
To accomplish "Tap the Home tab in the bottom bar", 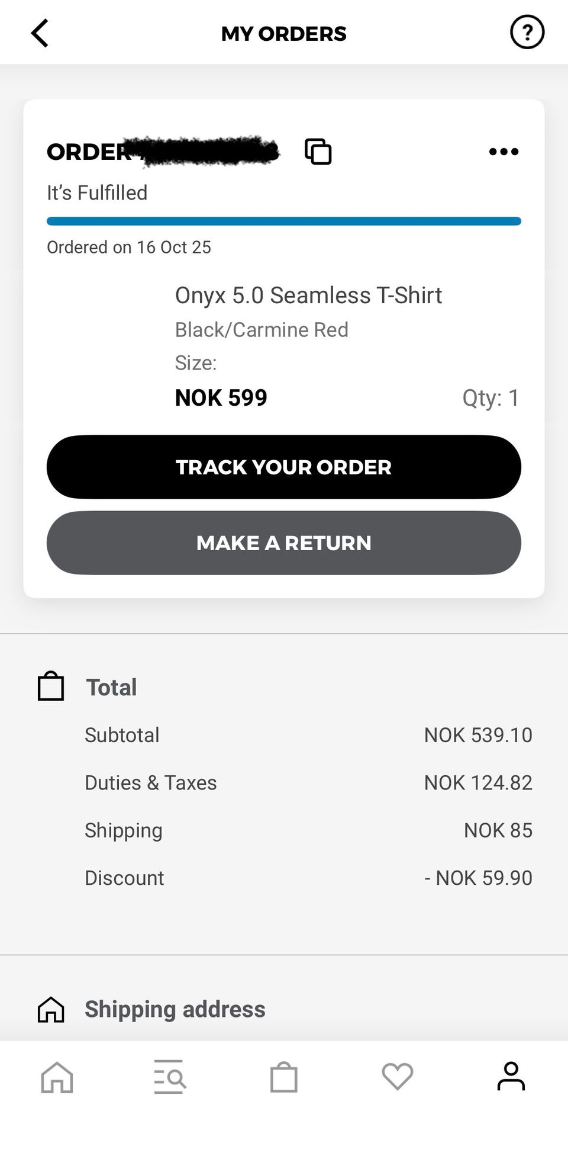I will coord(57,1077).
